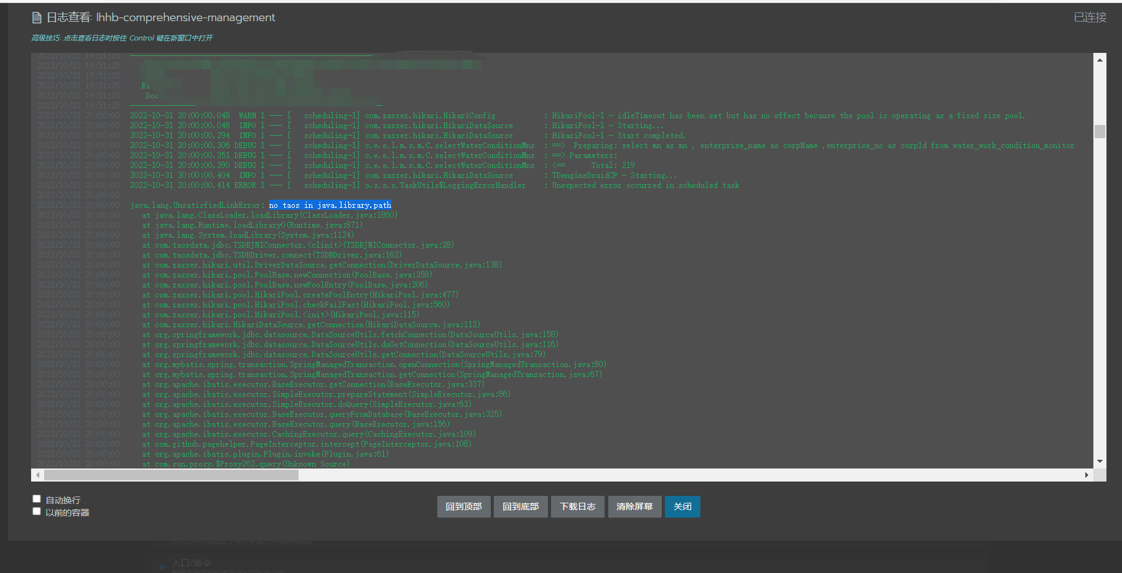Click the horizontal scrollbar right arrow
The width and height of the screenshot is (1122, 573).
point(1087,475)
